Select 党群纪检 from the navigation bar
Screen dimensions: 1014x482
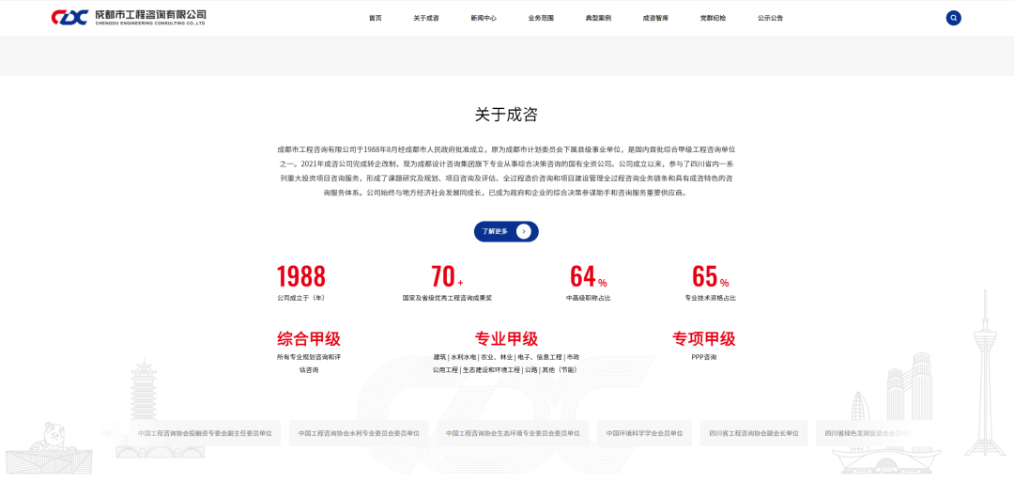coord(713,18)
